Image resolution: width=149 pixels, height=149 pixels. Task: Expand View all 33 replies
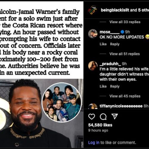pyautogui.click(x=125, y=22)
